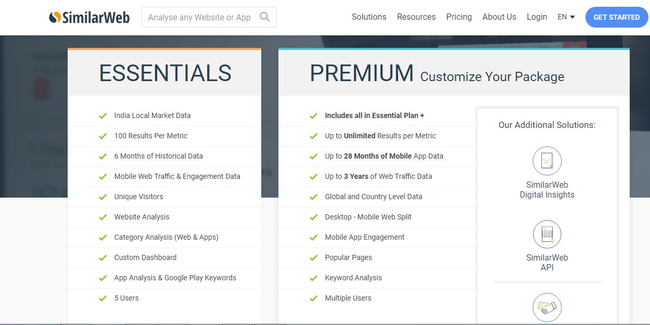Click the Customize Your Package text

[492, 77]
